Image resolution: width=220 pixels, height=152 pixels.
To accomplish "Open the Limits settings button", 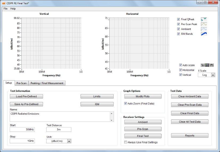I will tap(97, 96).
